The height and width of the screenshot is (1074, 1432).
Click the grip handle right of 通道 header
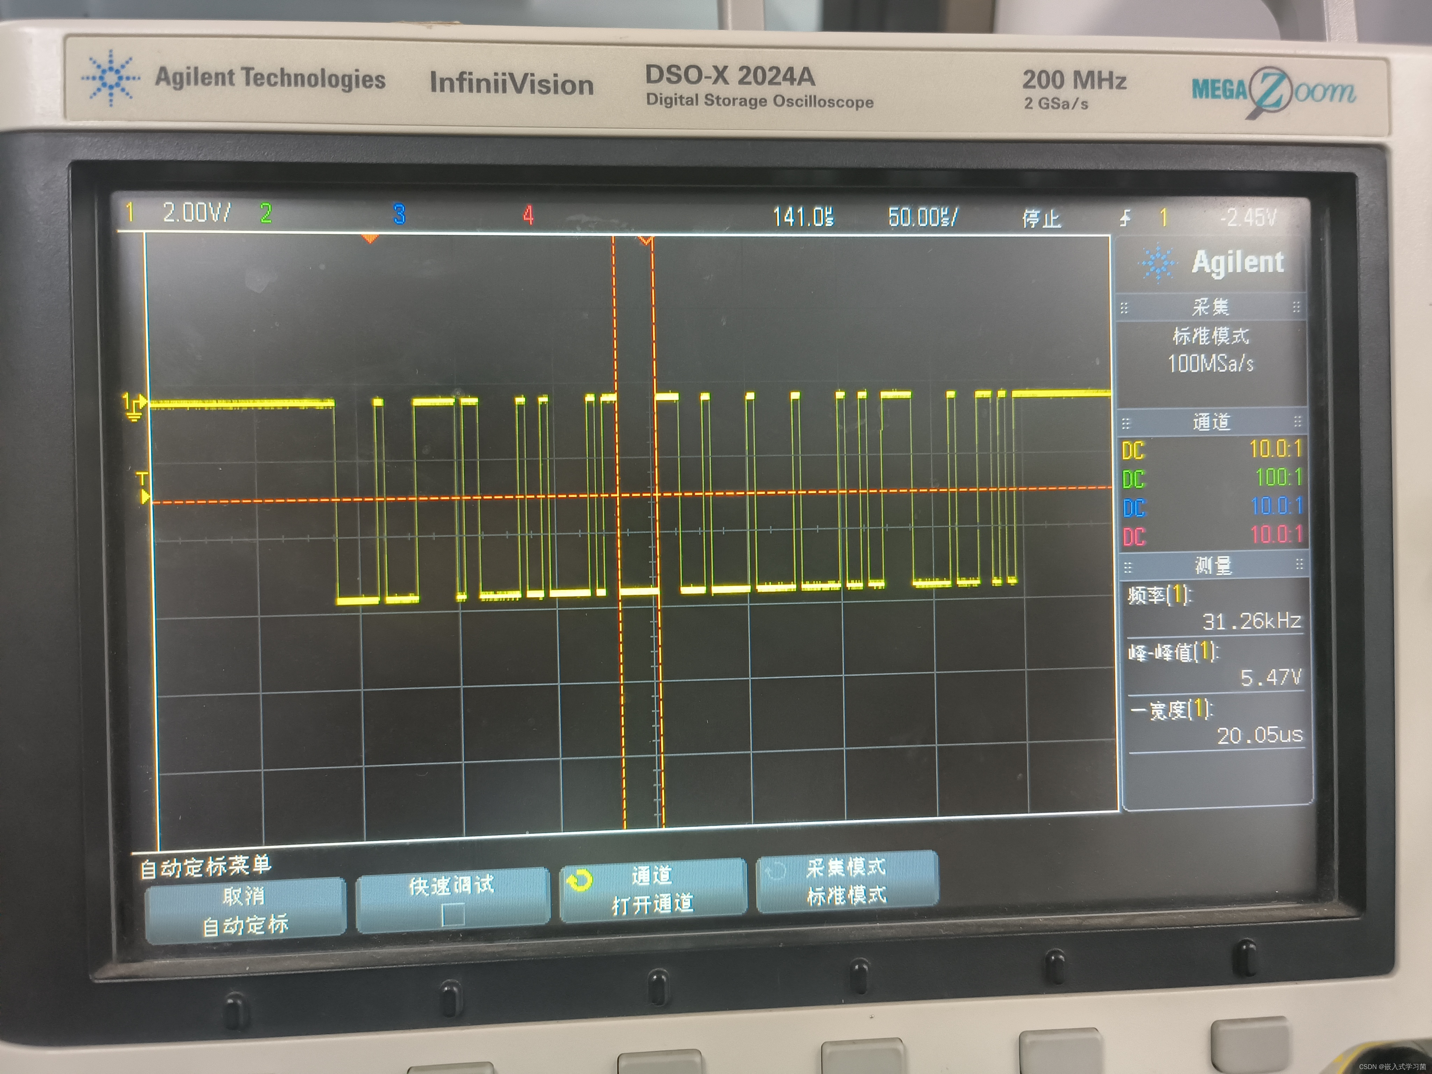point(1297,422)
